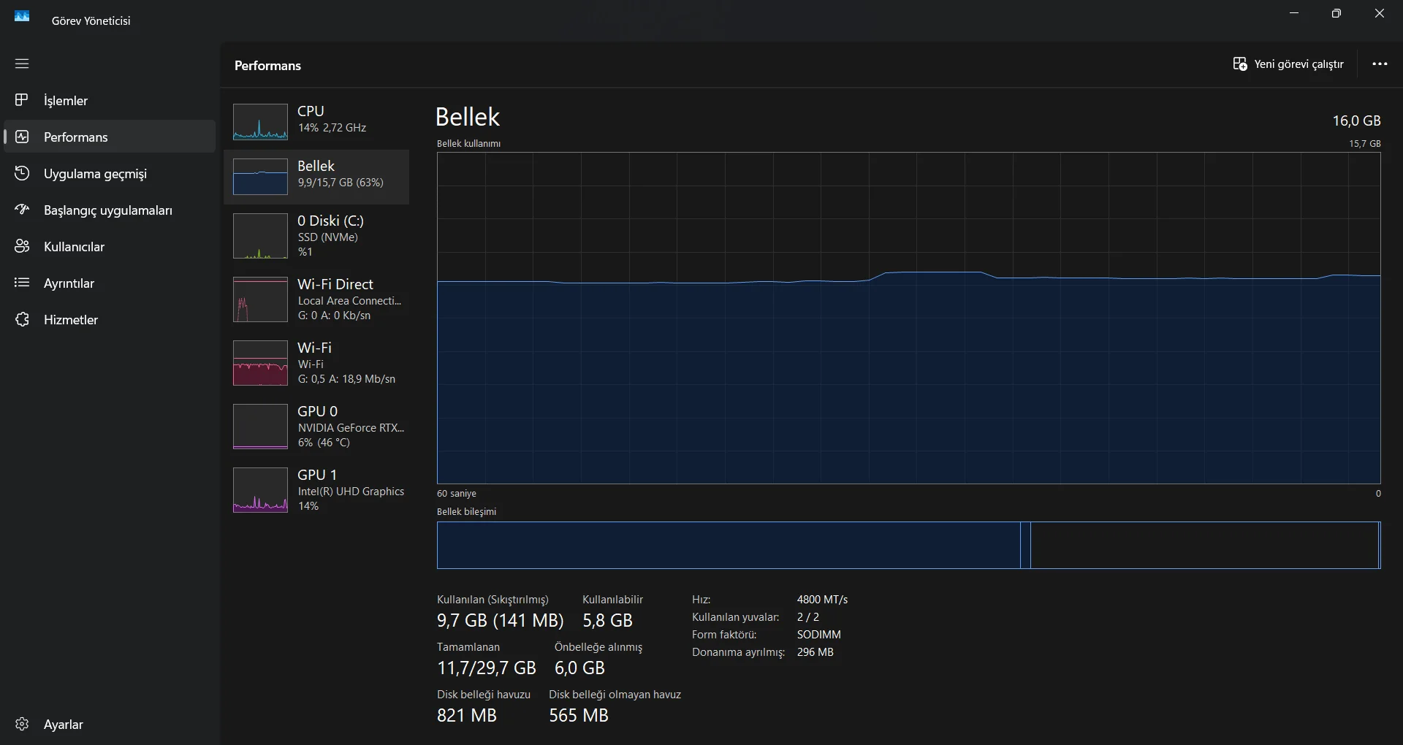Select the Performans sidebar tab
This screenshot has height=745, width=1403.
110,137
